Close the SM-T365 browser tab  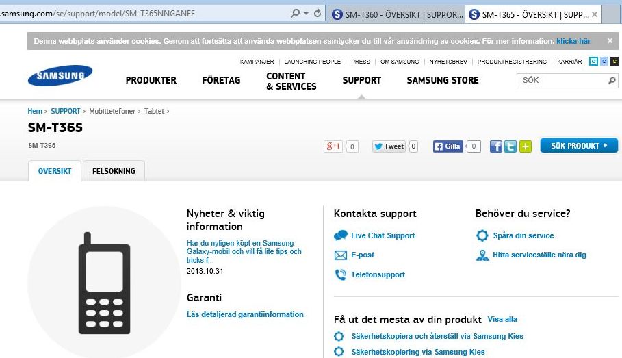click(x=595, y=14)
